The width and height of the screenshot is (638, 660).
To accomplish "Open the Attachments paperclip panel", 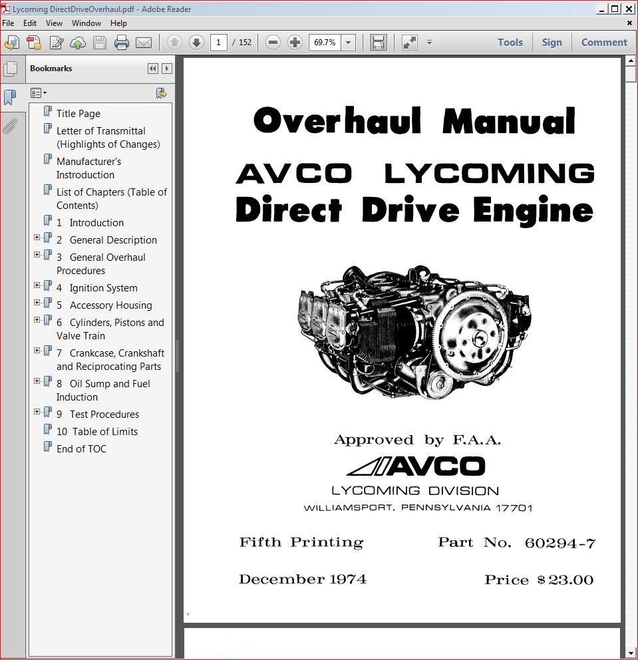I will pos(10,126).
